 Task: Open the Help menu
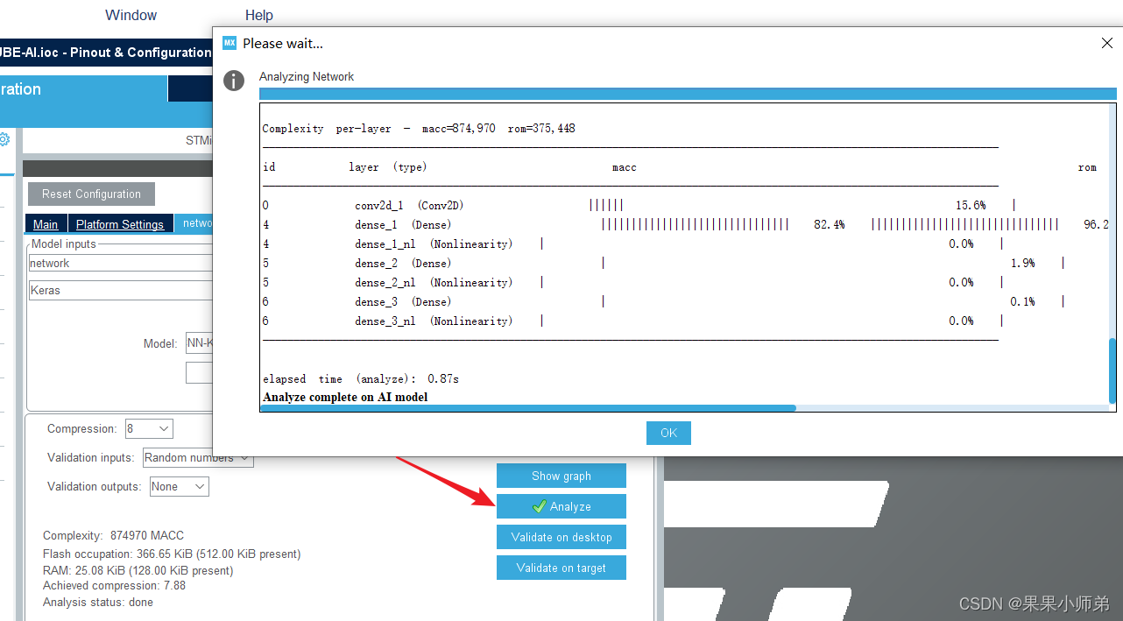pyautogui.click(x=259, y=15)
